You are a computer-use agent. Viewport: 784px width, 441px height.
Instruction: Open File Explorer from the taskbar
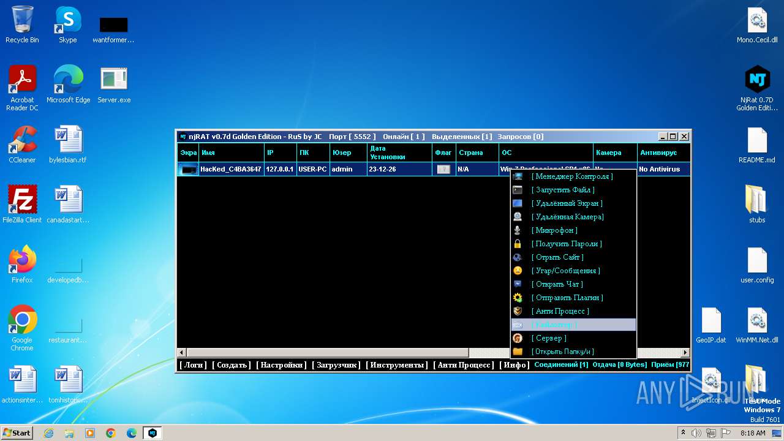pos(69,433)
